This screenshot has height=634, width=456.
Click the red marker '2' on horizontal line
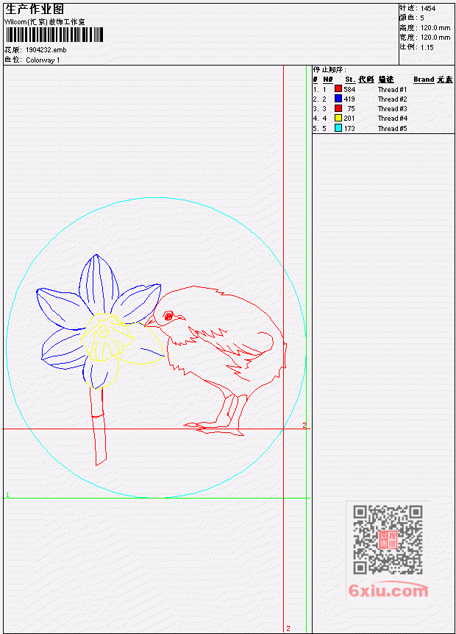coord(304,426)
